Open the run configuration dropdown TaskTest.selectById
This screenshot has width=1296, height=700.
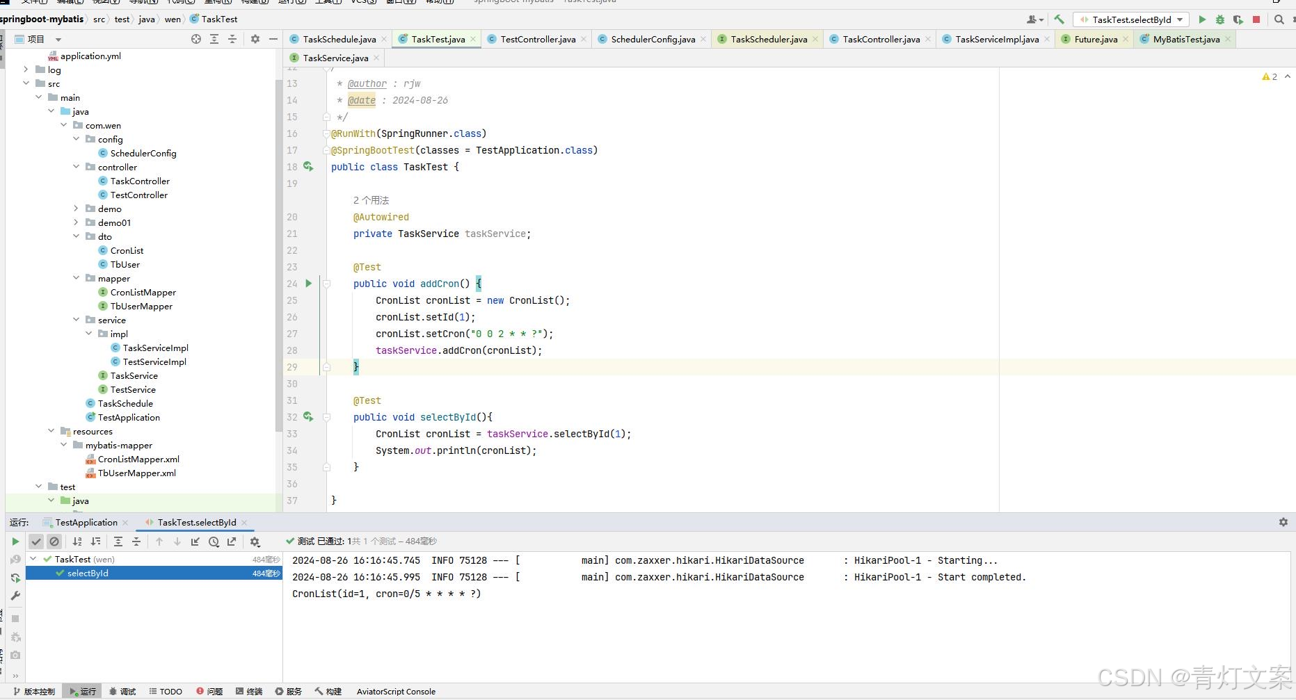click(1131, 19)
